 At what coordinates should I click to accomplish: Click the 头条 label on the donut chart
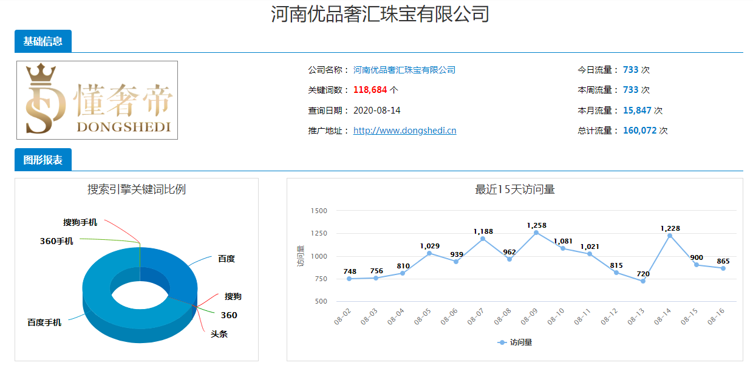219,334
